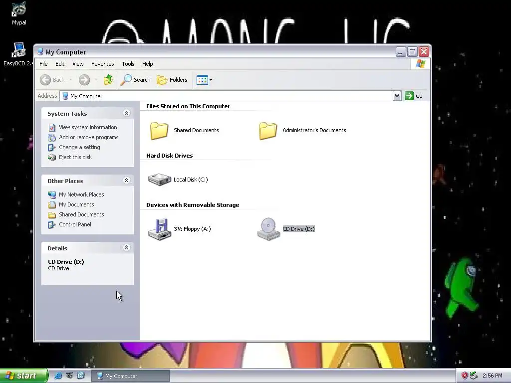
Task: Click Add or remove programs link
Action: [x=89, y=138]
